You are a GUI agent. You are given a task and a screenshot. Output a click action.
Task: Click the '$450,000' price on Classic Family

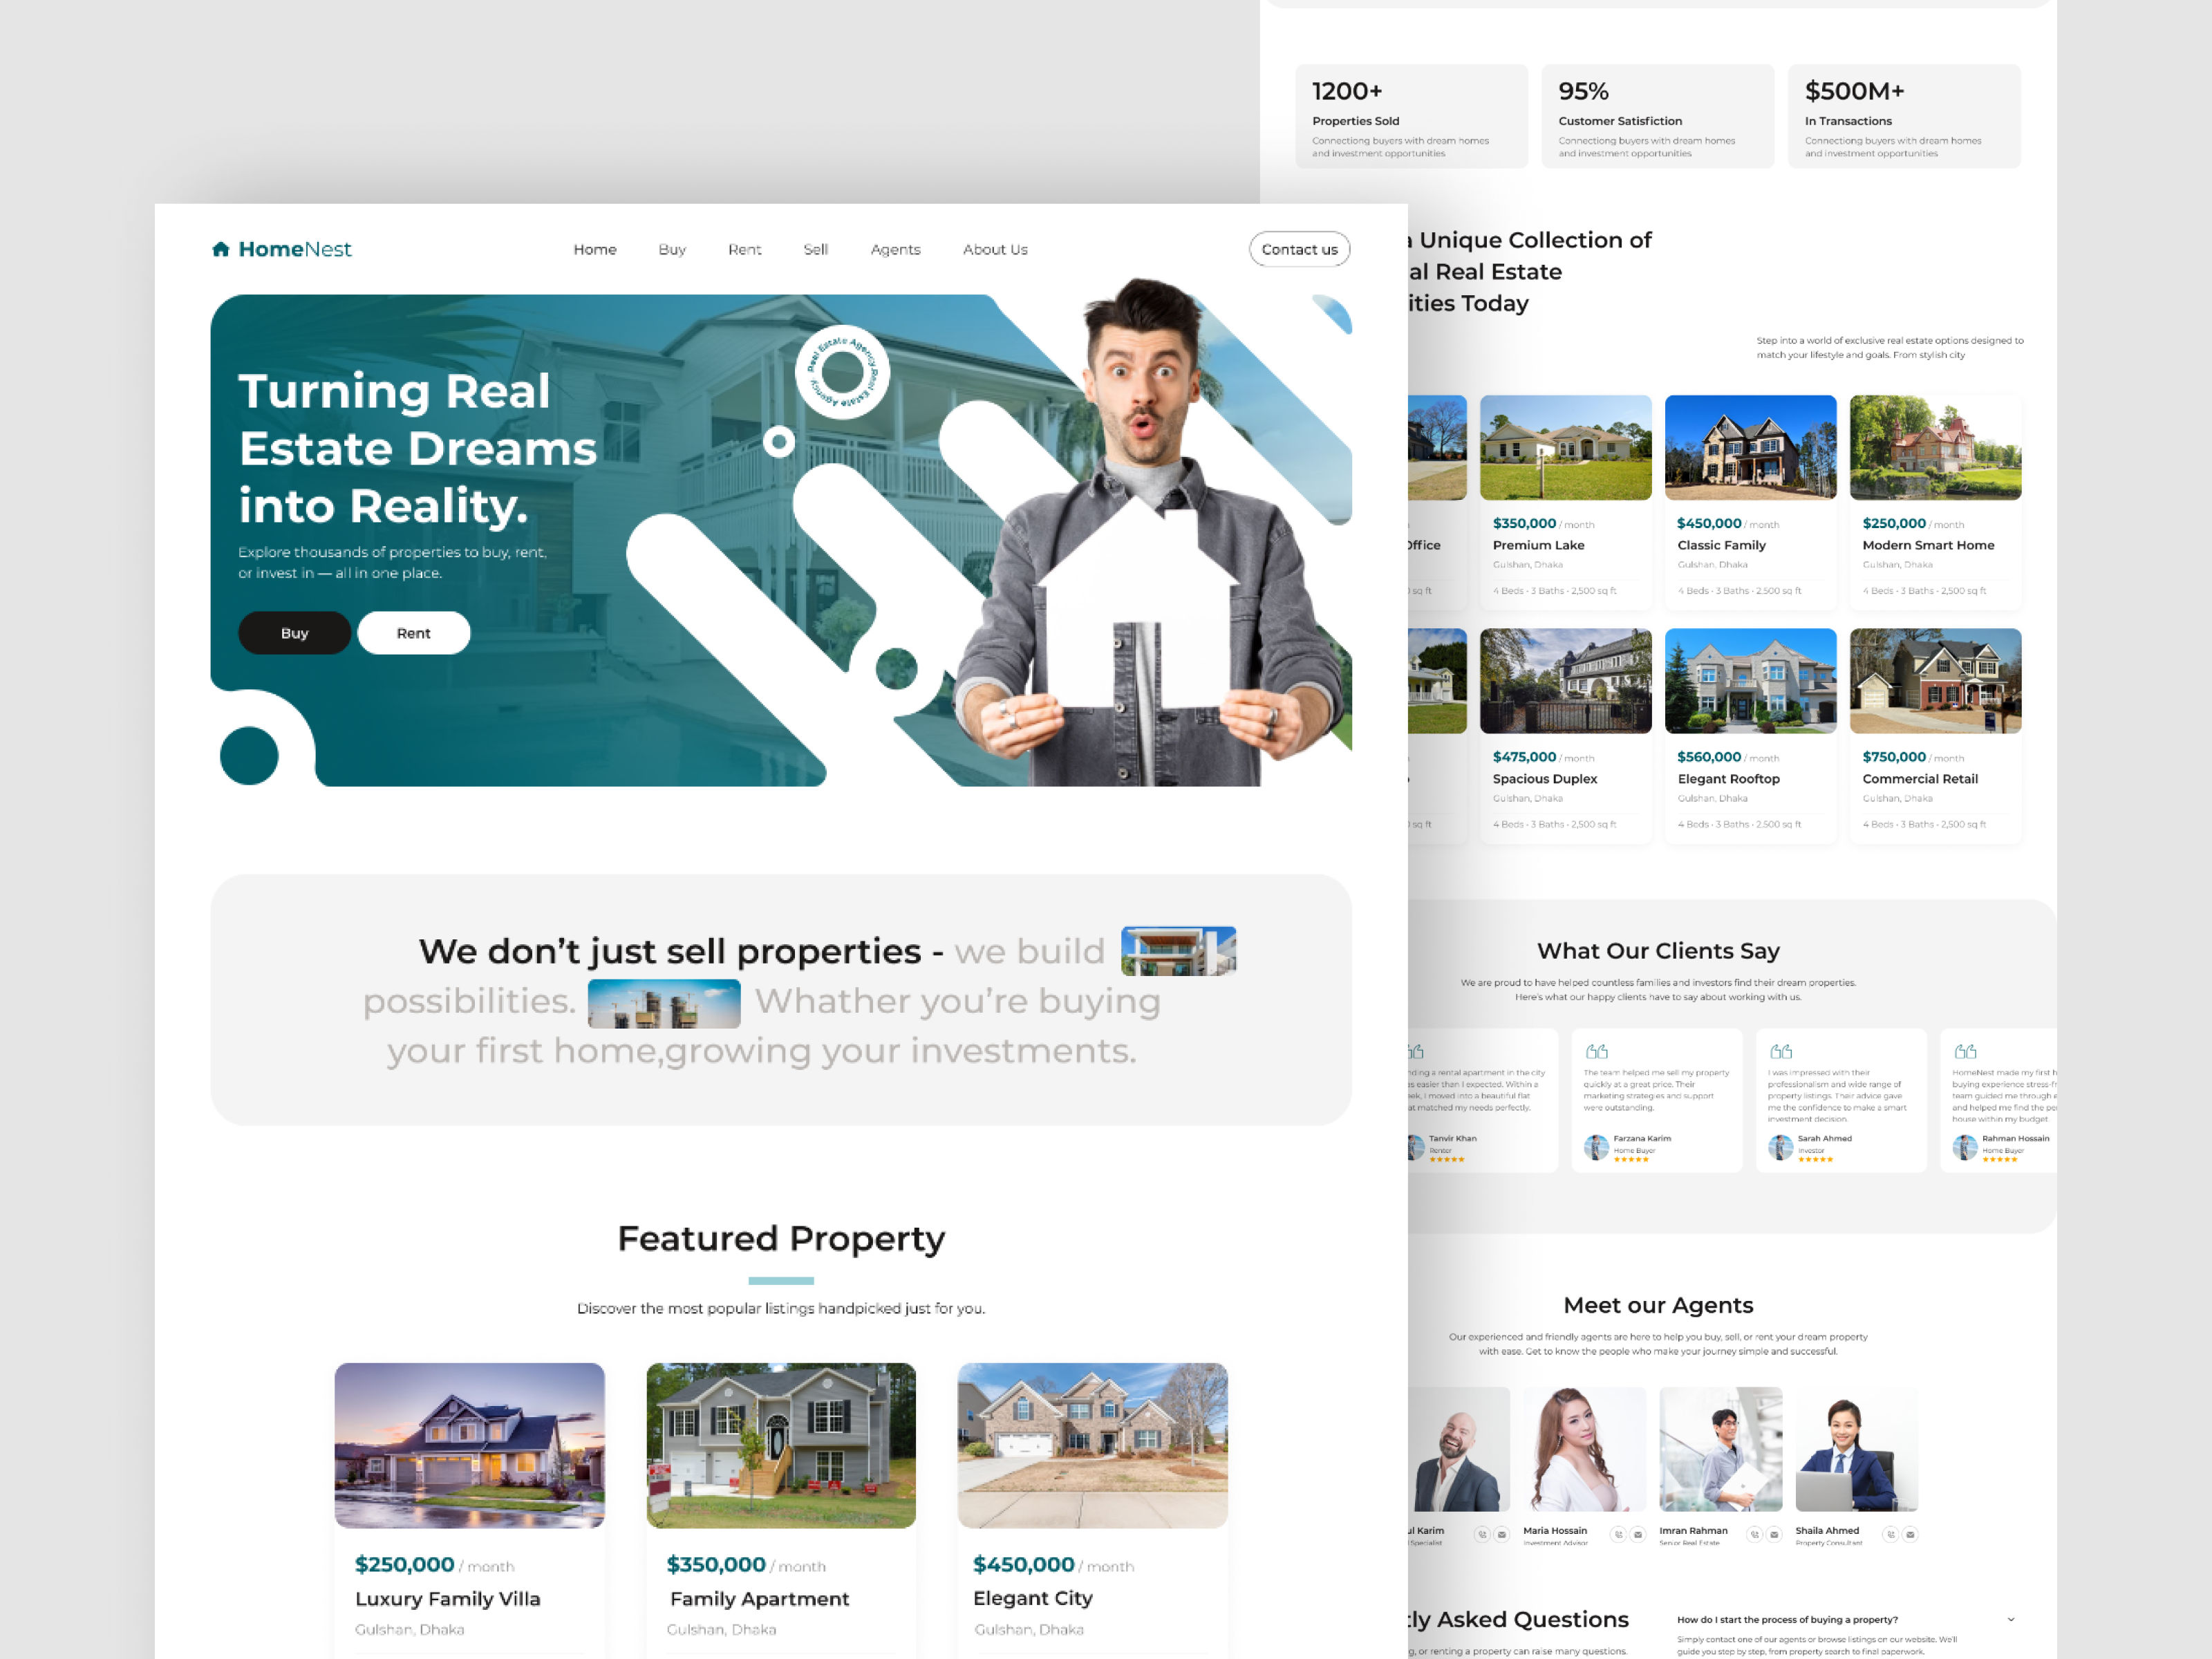tap(1709, 523)
